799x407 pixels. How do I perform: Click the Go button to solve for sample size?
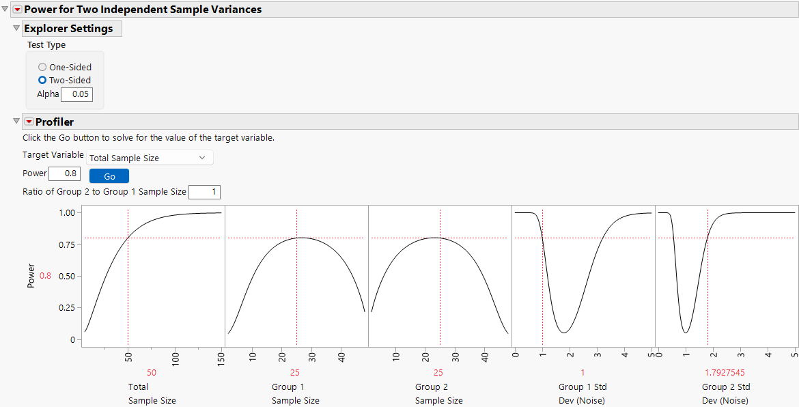(x=109, y=176)
